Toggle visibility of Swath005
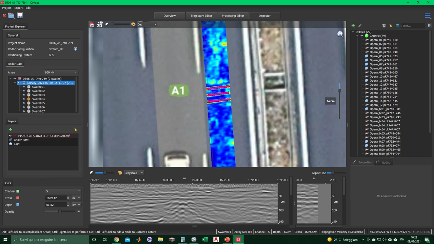434x244 pixels. (x=24, y=103)
